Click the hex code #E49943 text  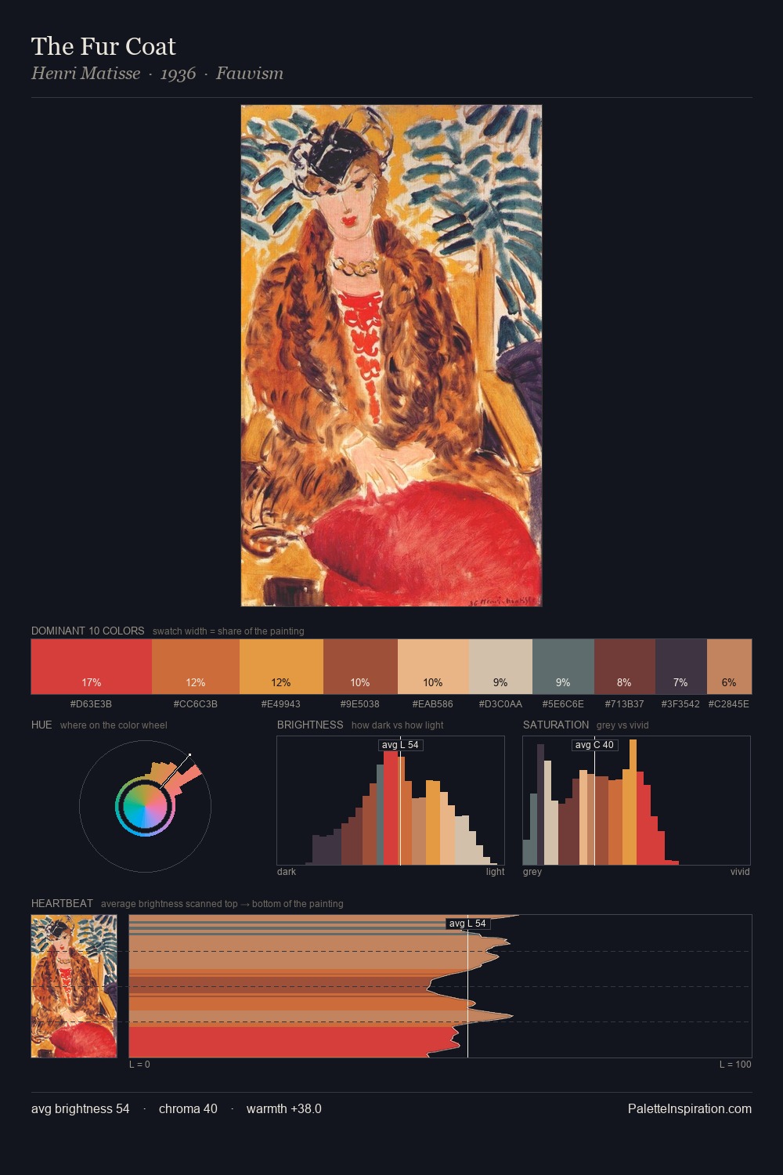click(281, 704)
